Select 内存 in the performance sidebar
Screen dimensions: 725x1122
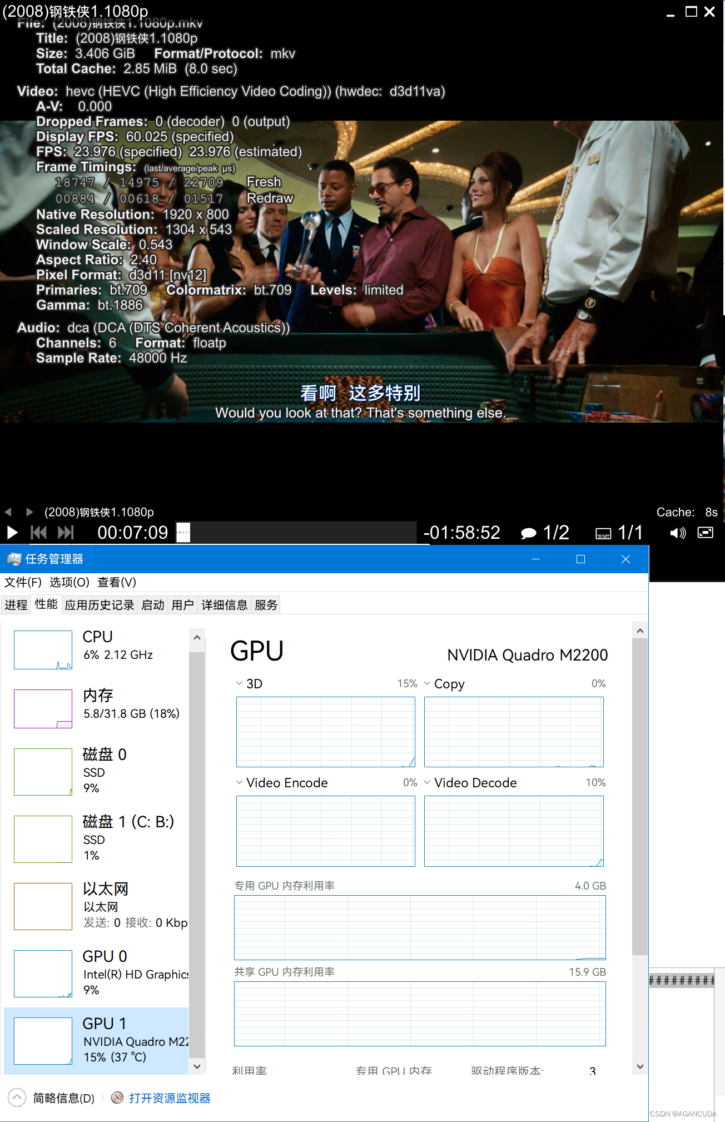tap(96, 708)
